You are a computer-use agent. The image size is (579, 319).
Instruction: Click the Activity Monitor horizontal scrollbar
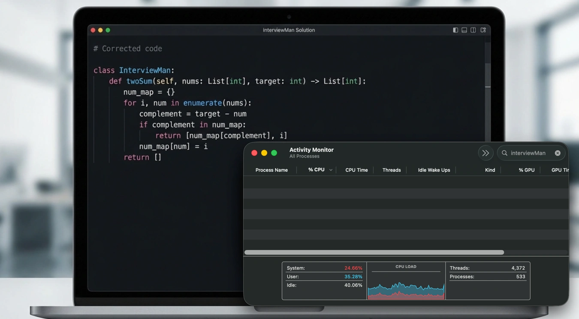[x=374, y=252]
